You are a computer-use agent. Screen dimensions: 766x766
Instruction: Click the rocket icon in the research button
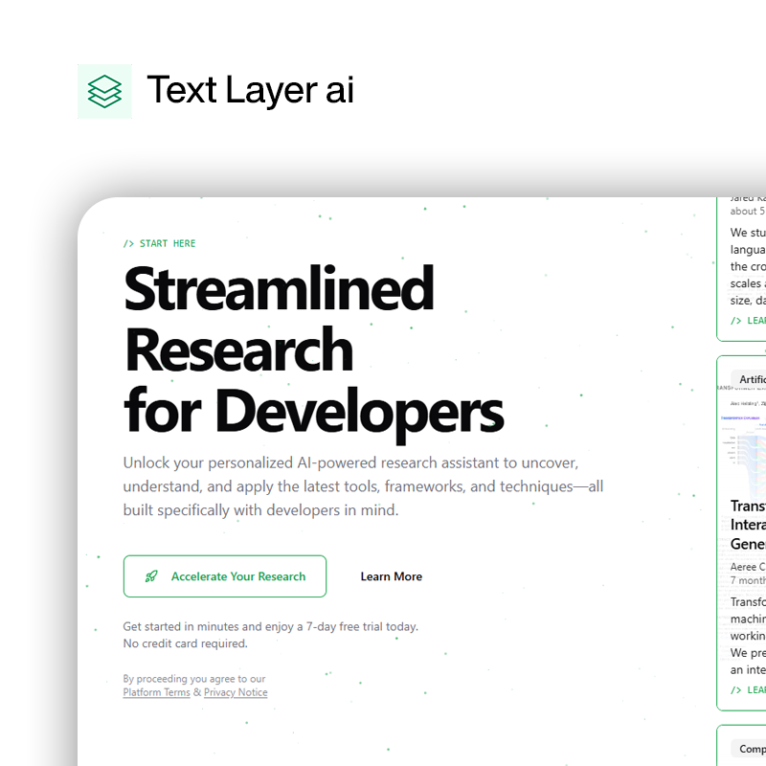pyautogui.click(x=151, y=576)
